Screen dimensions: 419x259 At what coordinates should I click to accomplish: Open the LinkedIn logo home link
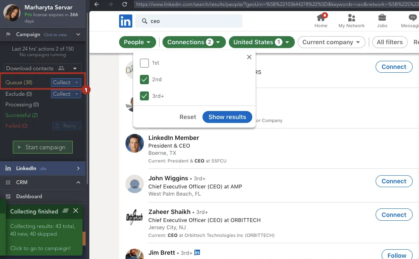(125, 21)
